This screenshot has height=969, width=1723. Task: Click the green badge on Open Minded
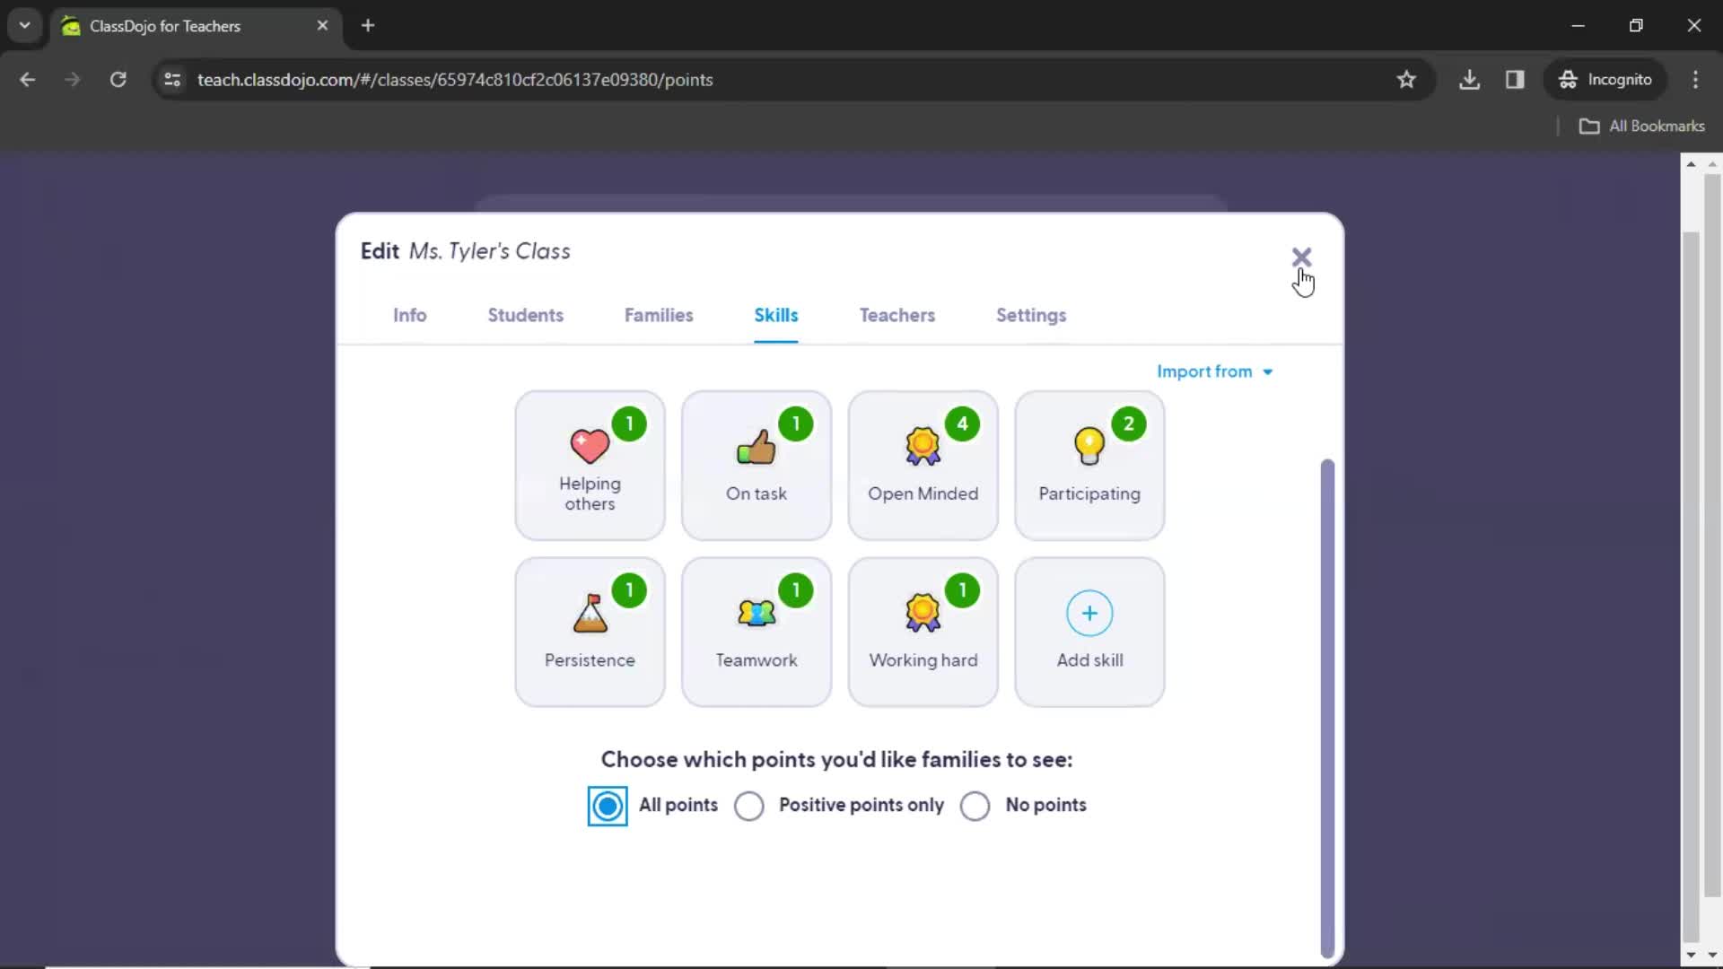(x=961, y=423)
